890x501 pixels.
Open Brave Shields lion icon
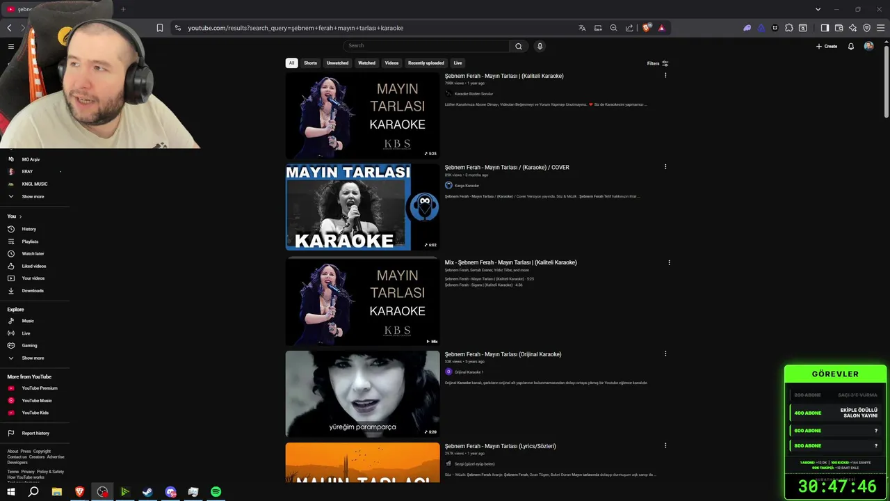647,28
